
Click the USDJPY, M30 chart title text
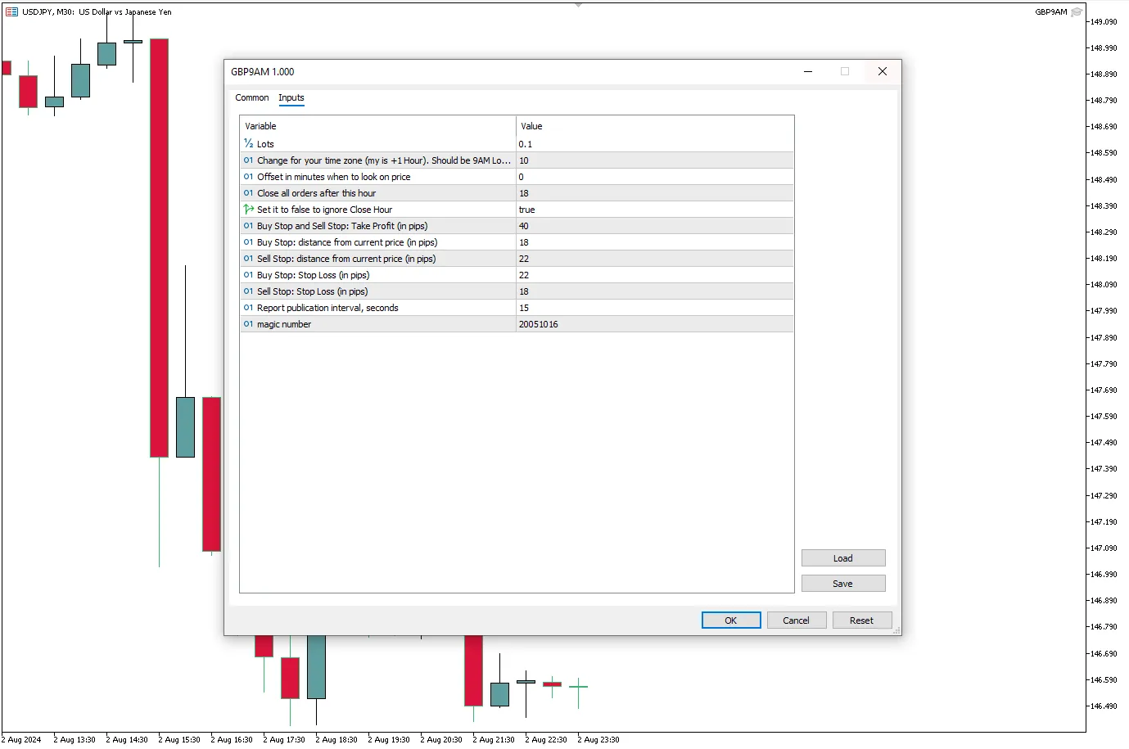(x=97, y=12)
